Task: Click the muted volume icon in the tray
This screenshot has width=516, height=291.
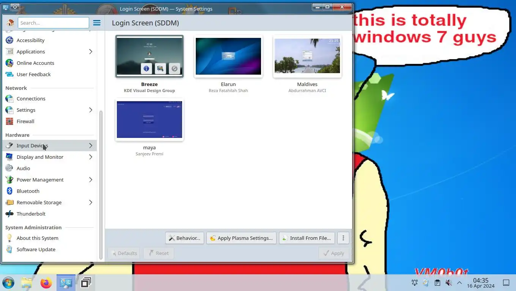Action: point(448,283)
